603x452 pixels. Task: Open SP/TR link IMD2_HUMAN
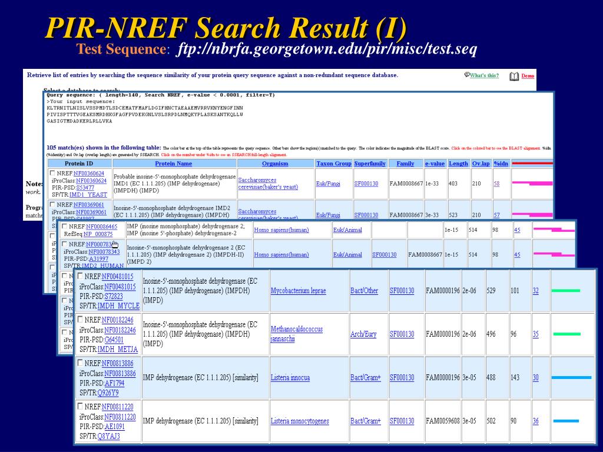click(103, 265)
